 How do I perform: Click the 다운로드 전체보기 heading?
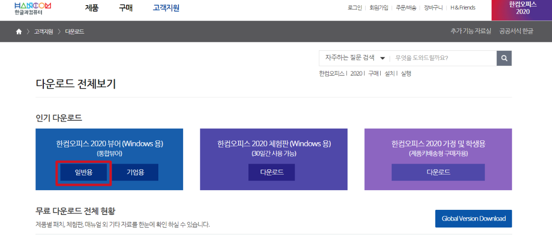click(76, 84)
